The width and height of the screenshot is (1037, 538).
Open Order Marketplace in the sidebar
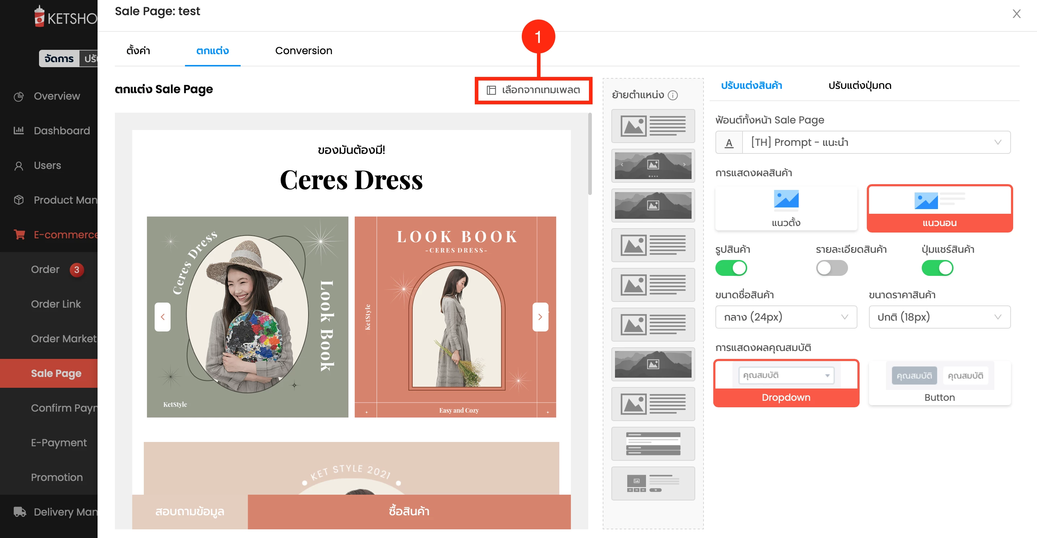(x=64, y=339)
